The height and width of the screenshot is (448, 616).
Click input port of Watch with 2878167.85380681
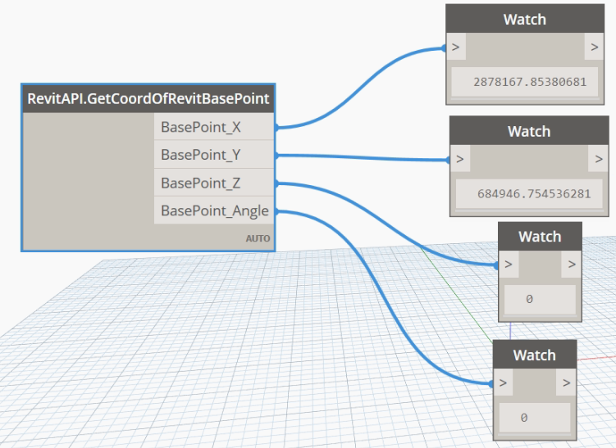coord(456,47)
